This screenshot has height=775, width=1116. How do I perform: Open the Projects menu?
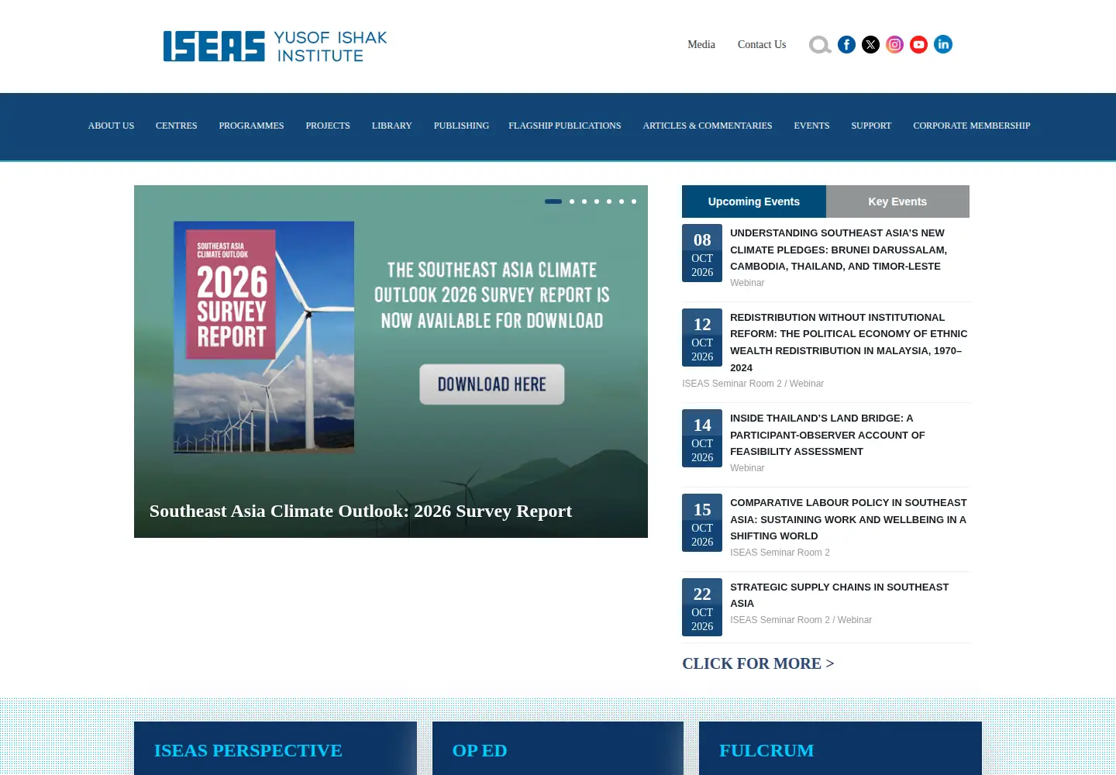(328, 126)
